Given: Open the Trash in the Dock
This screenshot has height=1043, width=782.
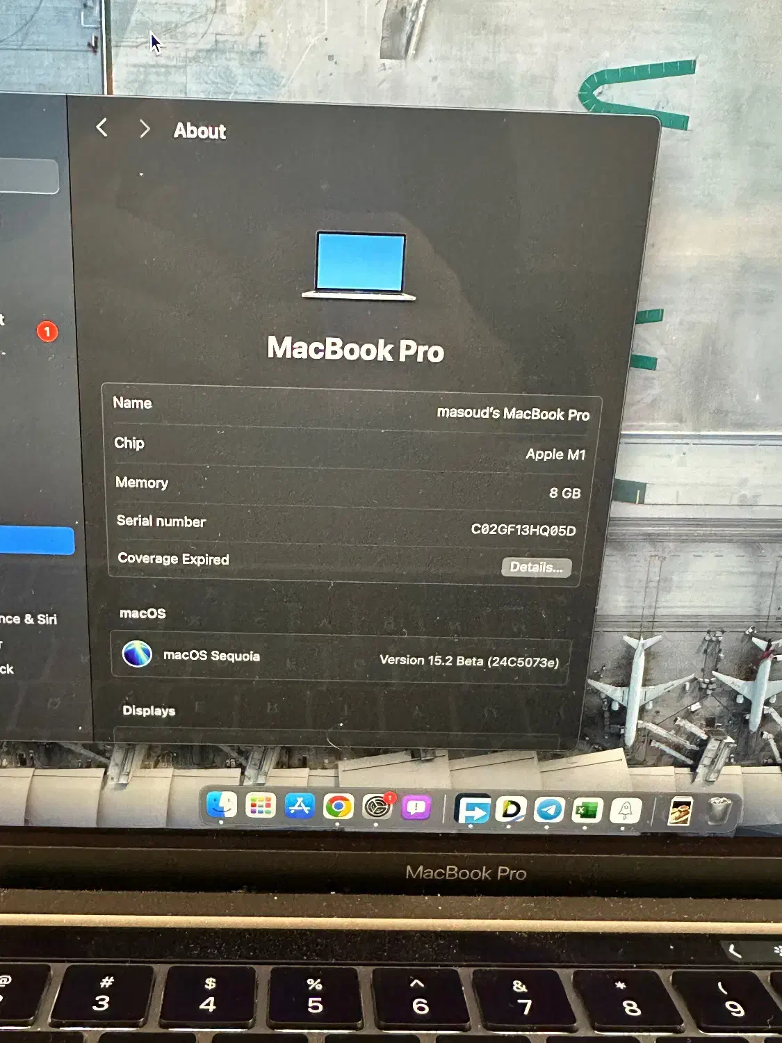Looking at the screenshot, I should (x=719, y=811).
